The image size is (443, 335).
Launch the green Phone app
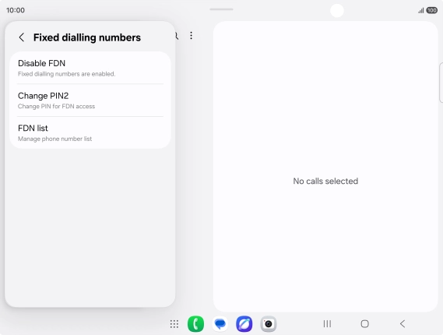[x=195, y=324]
